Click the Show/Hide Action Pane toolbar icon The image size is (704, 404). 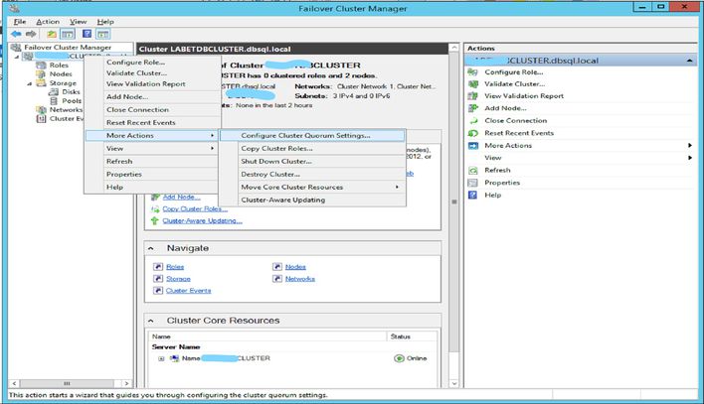click(102, 34)
